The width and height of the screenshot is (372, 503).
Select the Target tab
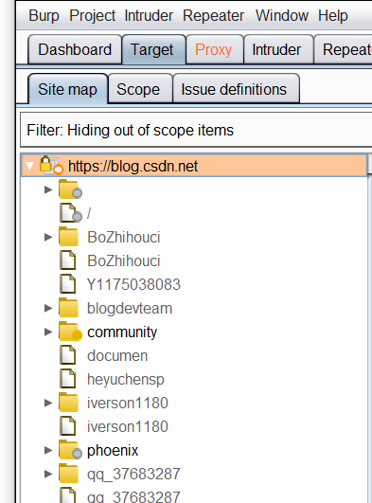pyautogui.click(x=154, y=49)
